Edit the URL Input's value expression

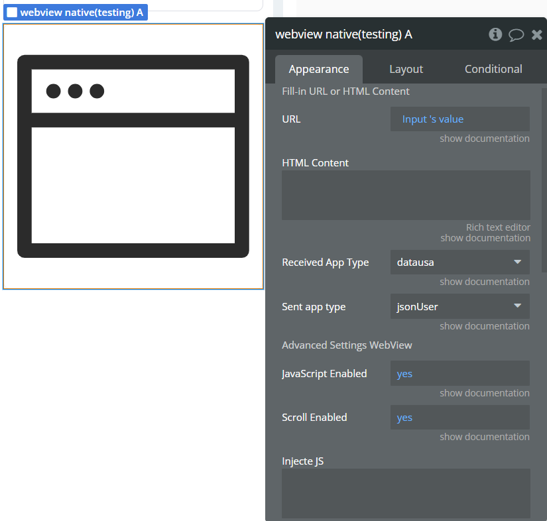click(433, 119)
